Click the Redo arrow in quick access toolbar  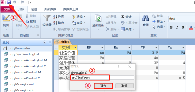pos(22,2)
